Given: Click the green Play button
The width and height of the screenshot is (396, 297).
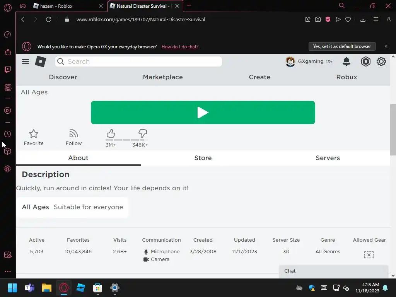Looking at the screenshot, I should coord(203,113).
